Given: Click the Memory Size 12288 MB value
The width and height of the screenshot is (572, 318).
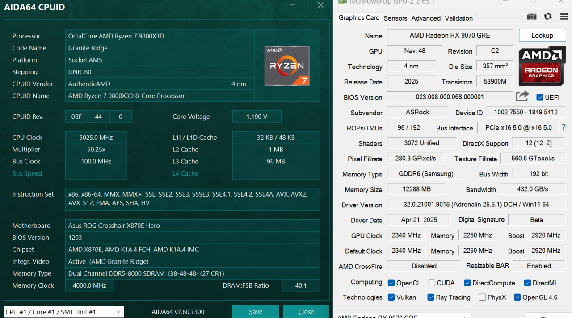Looking at the screenshot, I should (x=416, y=189).
